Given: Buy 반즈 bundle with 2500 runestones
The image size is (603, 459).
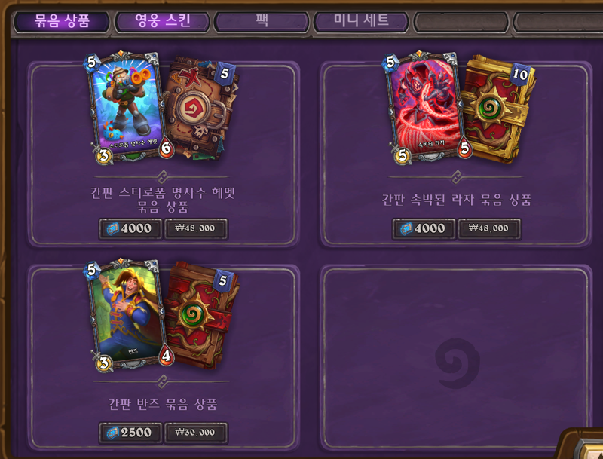Looking at the screenshot, I should coord(130,433).
